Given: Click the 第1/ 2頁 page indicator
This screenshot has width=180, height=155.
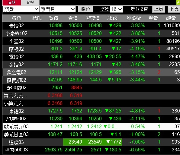Looking at the screenshot, I should 139,9.
